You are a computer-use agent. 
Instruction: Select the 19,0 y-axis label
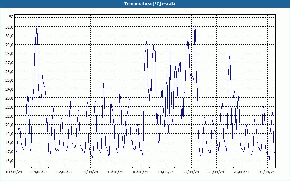[9, 134]
